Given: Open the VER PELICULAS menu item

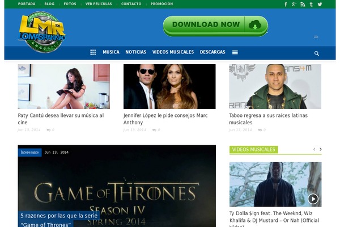Looking at the screenshot, I should (x=99, y=4).
